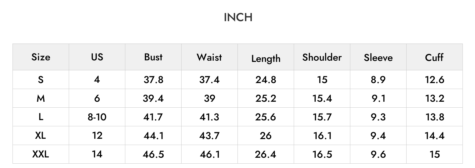This screenshot has height=168, width=475.
Task: Click the INCH heading above the table
Action: 238,17
